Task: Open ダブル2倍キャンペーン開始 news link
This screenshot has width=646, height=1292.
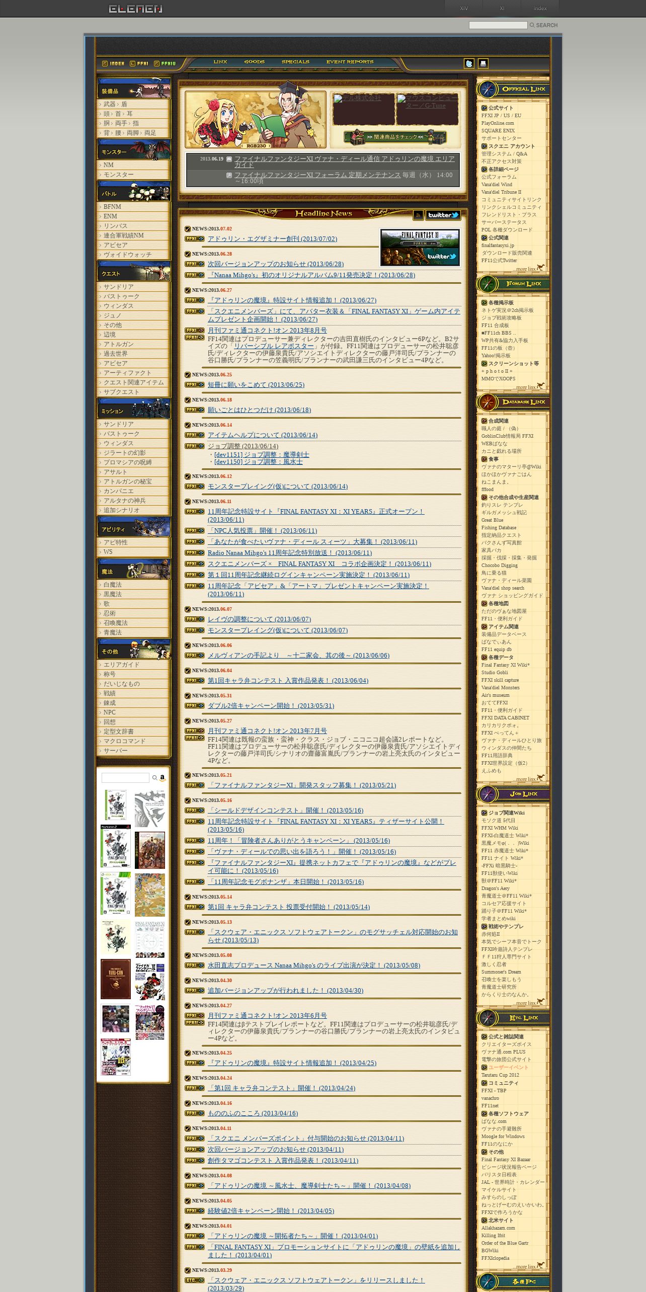Action: click(271, 706)
